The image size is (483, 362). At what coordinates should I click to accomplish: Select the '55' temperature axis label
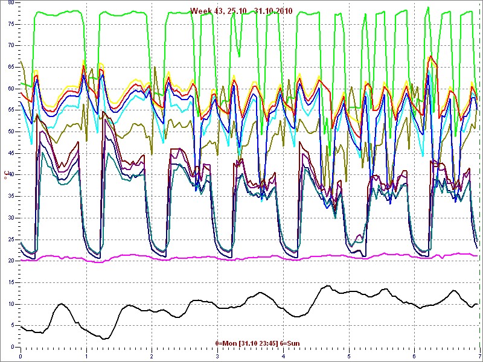[x=10, y=110]
